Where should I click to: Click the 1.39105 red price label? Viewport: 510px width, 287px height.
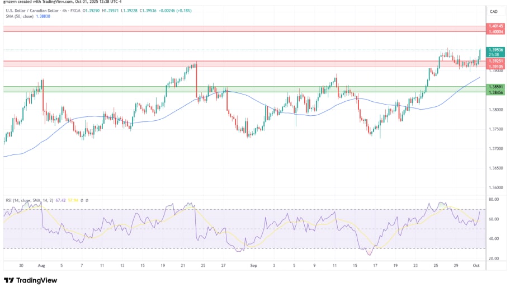(495, 67)
